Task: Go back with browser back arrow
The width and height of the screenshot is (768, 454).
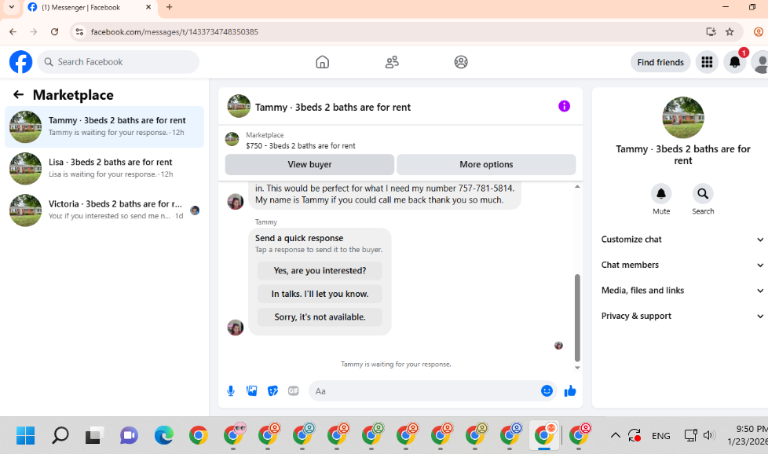Action: click(13, 32)
